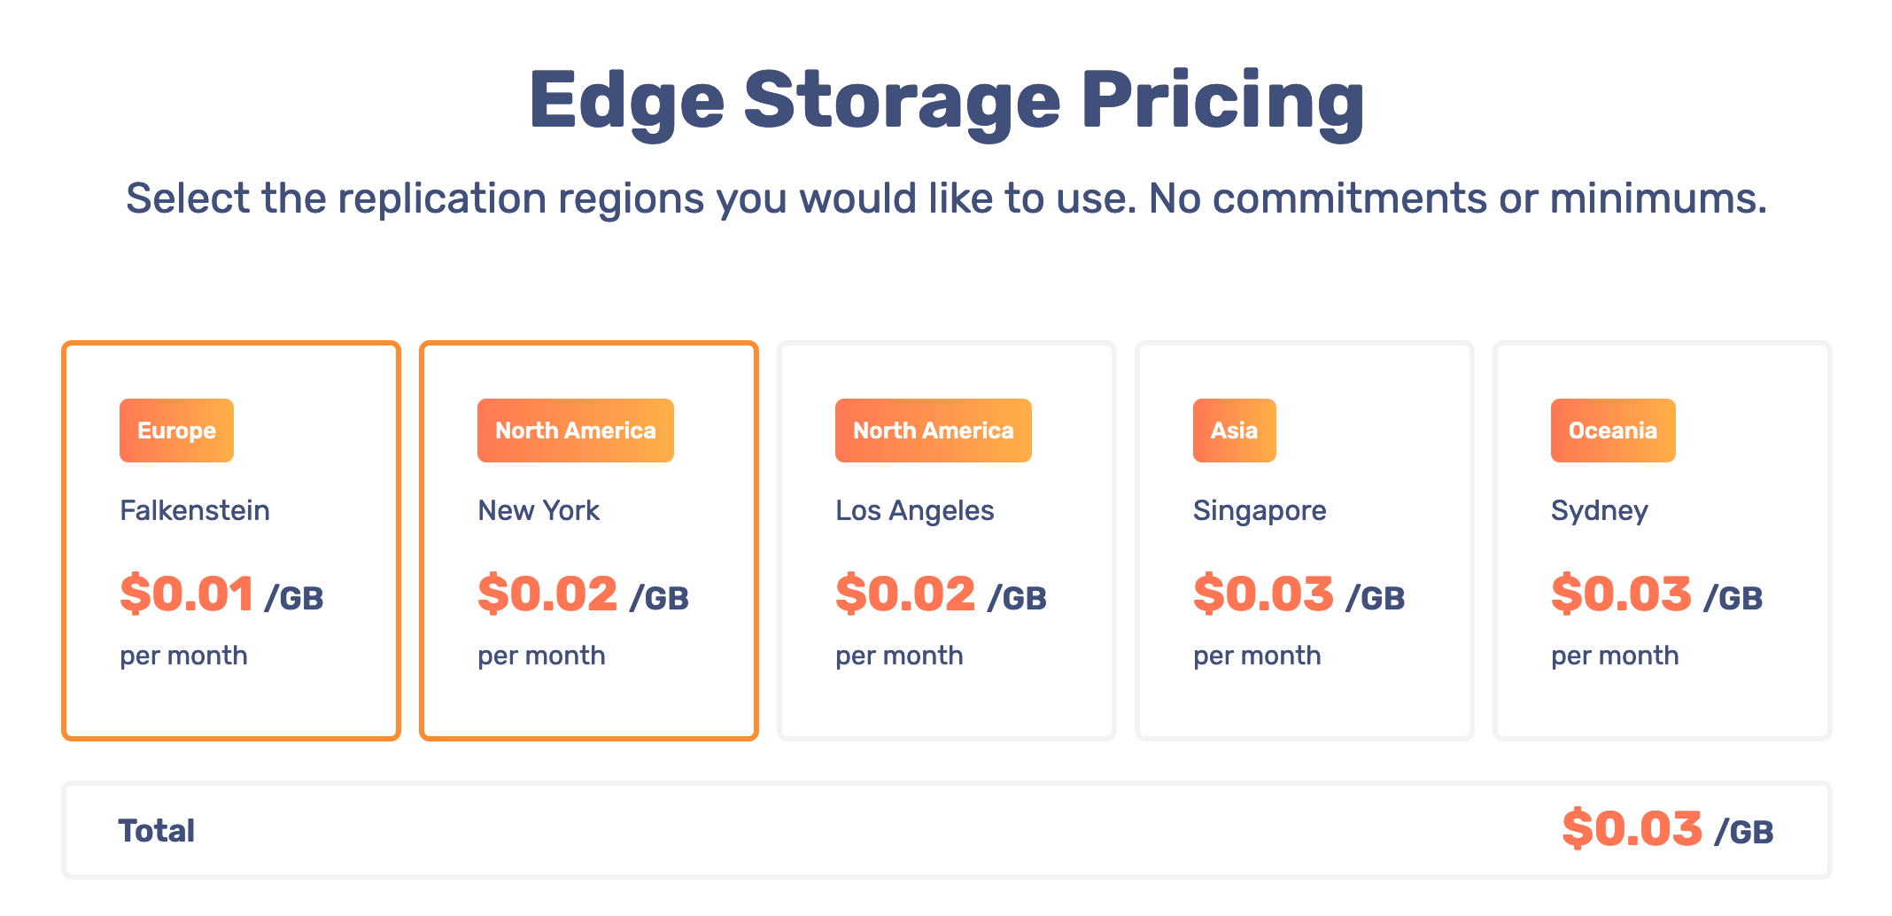Click the Europe badge label
The width and height of the screenshot is (1892, 916).
coord(176,431)
